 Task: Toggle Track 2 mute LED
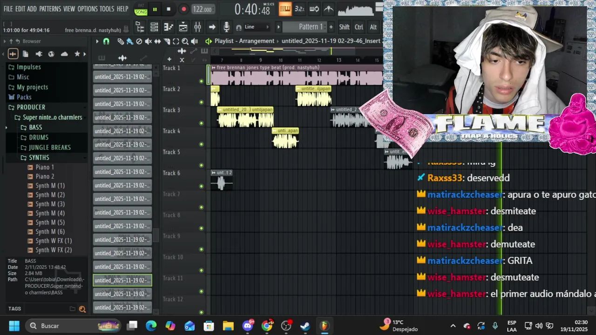(201, 102)
